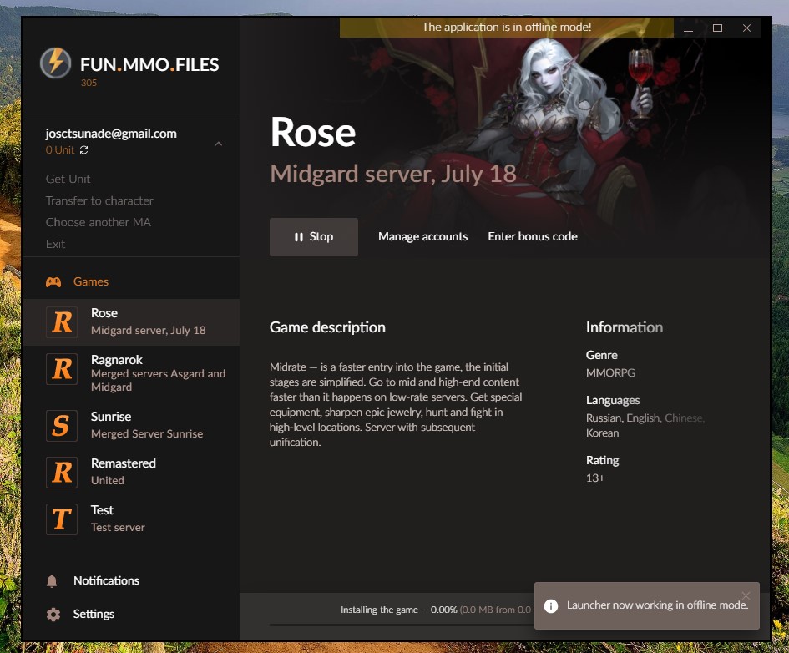The image size is (789, 653).
Task: Click the installation progress bar
Action: click(x=401, y=624)
